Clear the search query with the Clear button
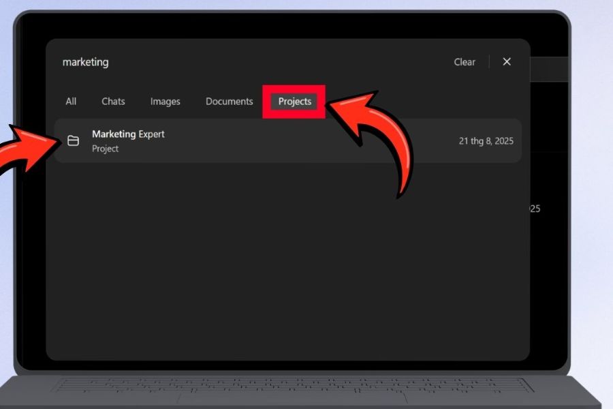Viewport: 613px width, 409px height. (465, 62)
